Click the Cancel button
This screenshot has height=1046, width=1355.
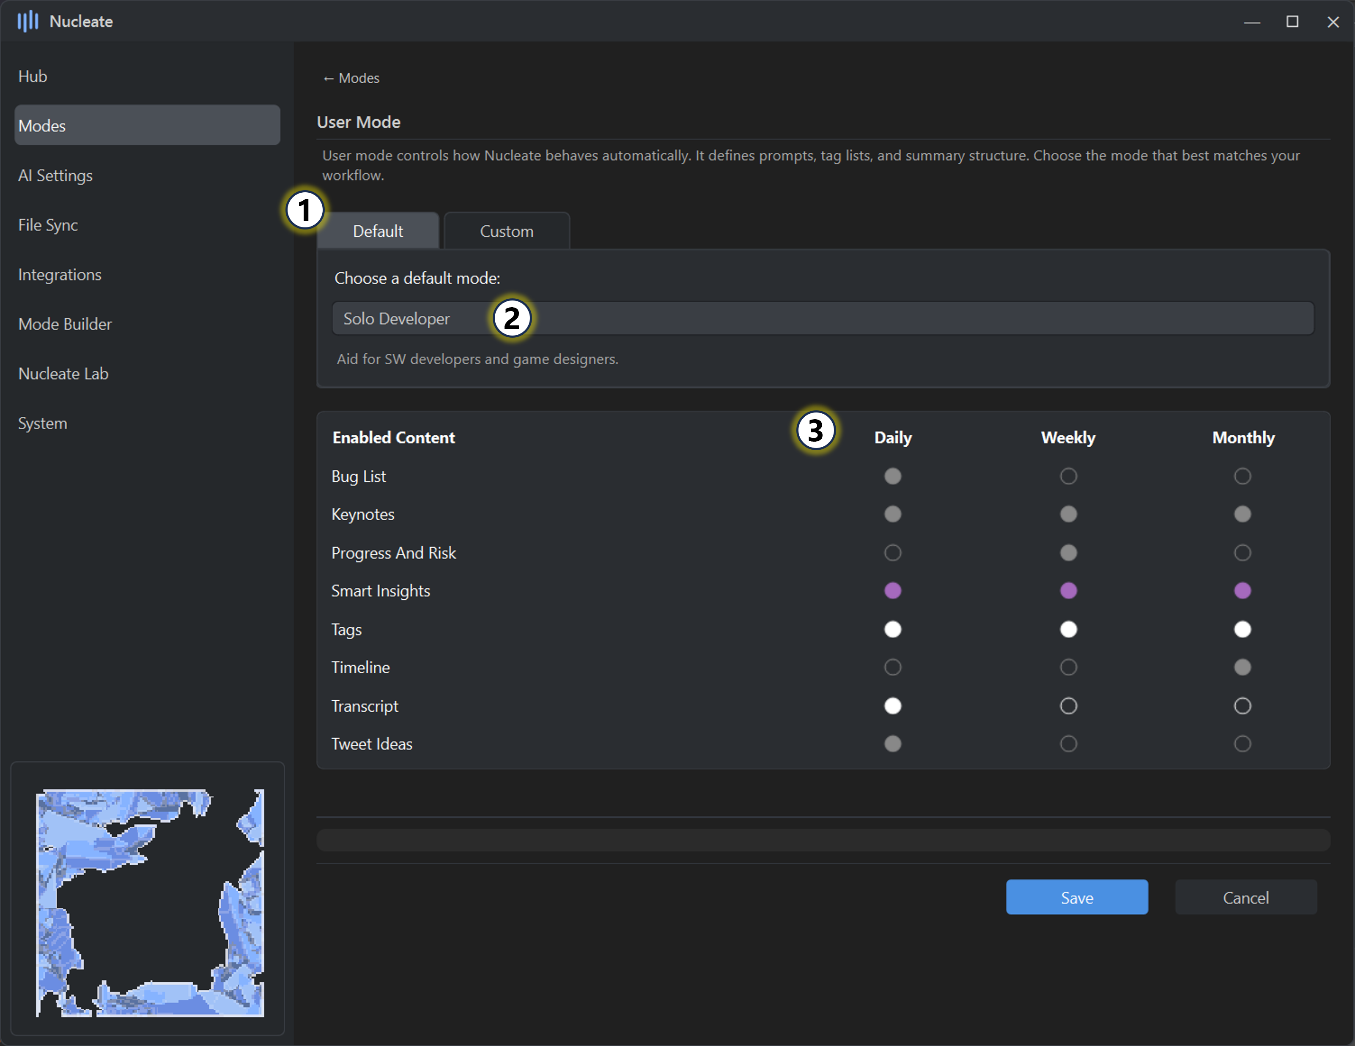(1245, 897)
